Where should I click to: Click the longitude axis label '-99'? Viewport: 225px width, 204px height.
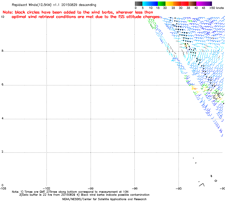click(x=91, y=188)
